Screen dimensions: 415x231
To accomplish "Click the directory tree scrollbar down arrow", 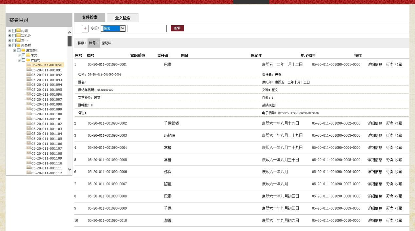I will [x=69, y=169].
